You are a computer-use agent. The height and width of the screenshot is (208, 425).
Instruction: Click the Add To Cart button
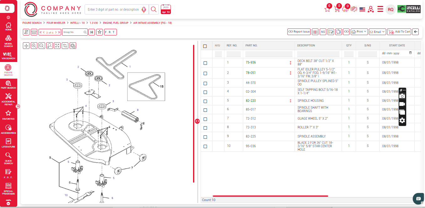pos(399,32)
